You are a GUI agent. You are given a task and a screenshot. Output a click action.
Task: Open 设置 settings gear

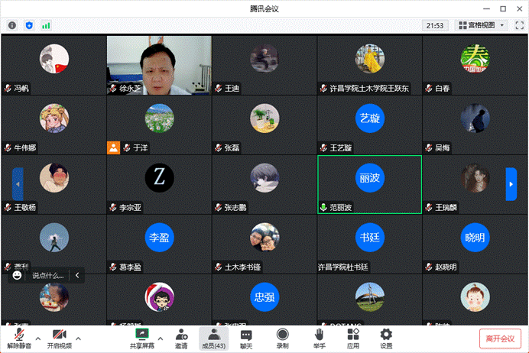click(x=386, y=338)
